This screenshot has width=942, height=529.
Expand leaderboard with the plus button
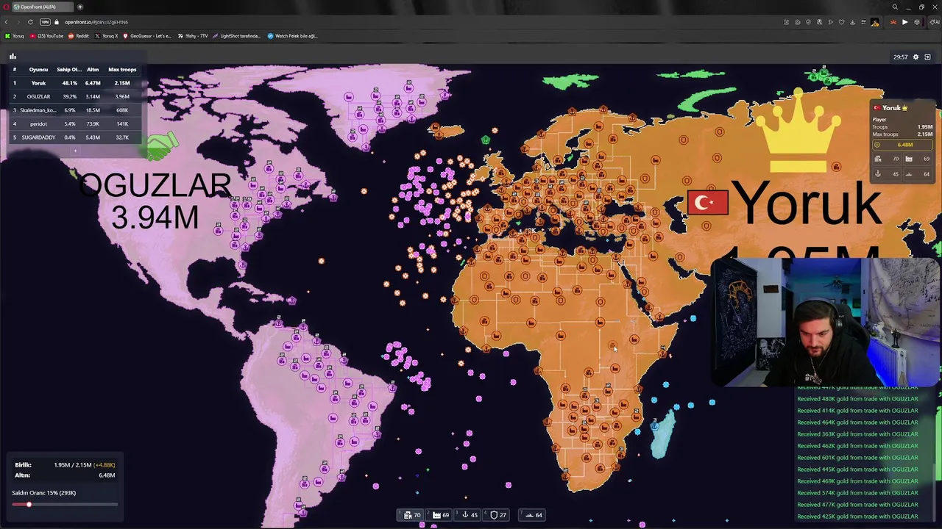[74, 151]
